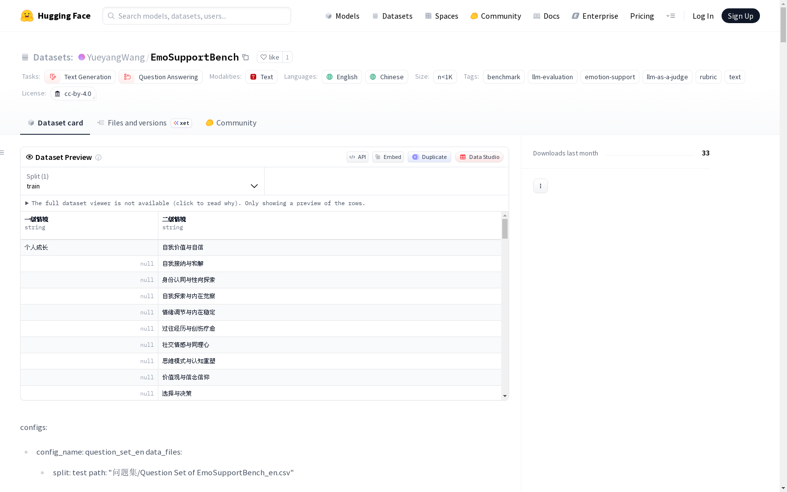Switch to the Dataset card tab
787x492 pixels.
point(55,123)
